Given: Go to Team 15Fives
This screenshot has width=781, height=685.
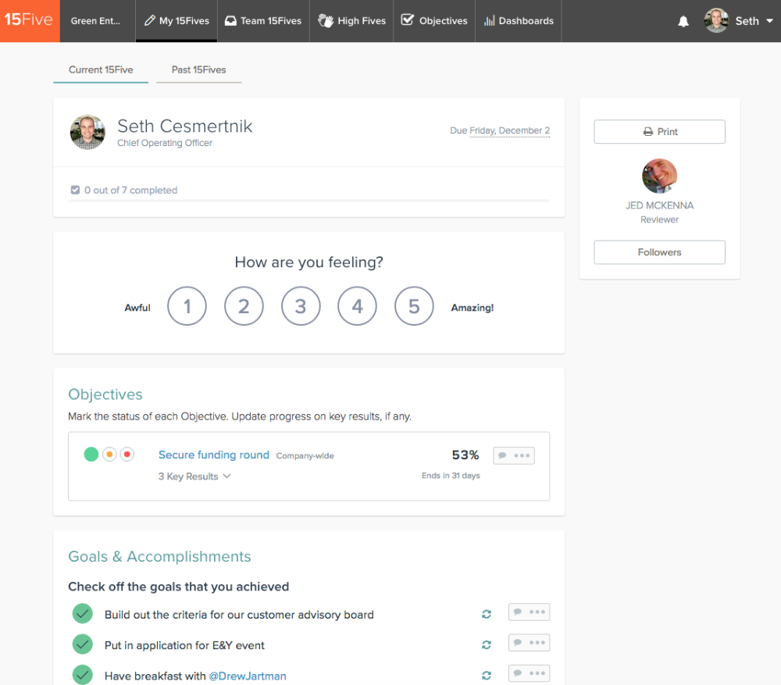Looking at the screenshot, I should click(263, 21).
